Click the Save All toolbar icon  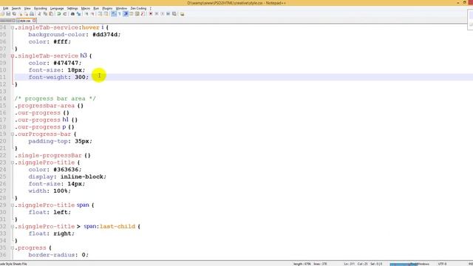pyautogui.click(x=14, y=14)
